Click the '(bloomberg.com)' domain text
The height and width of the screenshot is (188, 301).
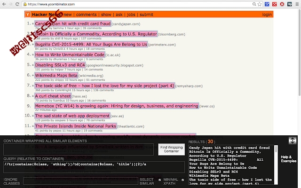point(172,34)
